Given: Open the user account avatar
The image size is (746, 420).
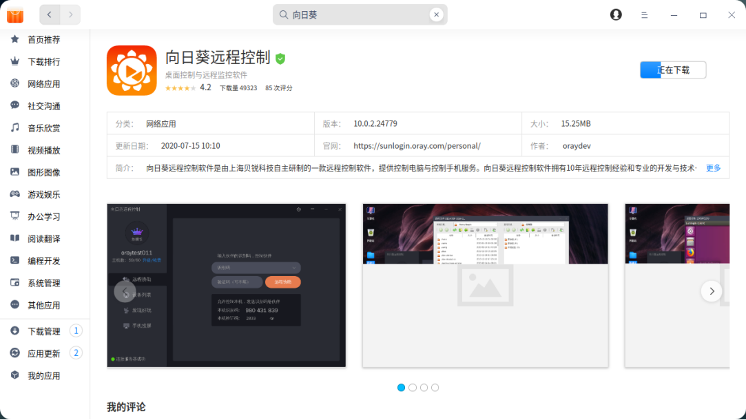Looking at the screenshot, I should tap(616, 14).
